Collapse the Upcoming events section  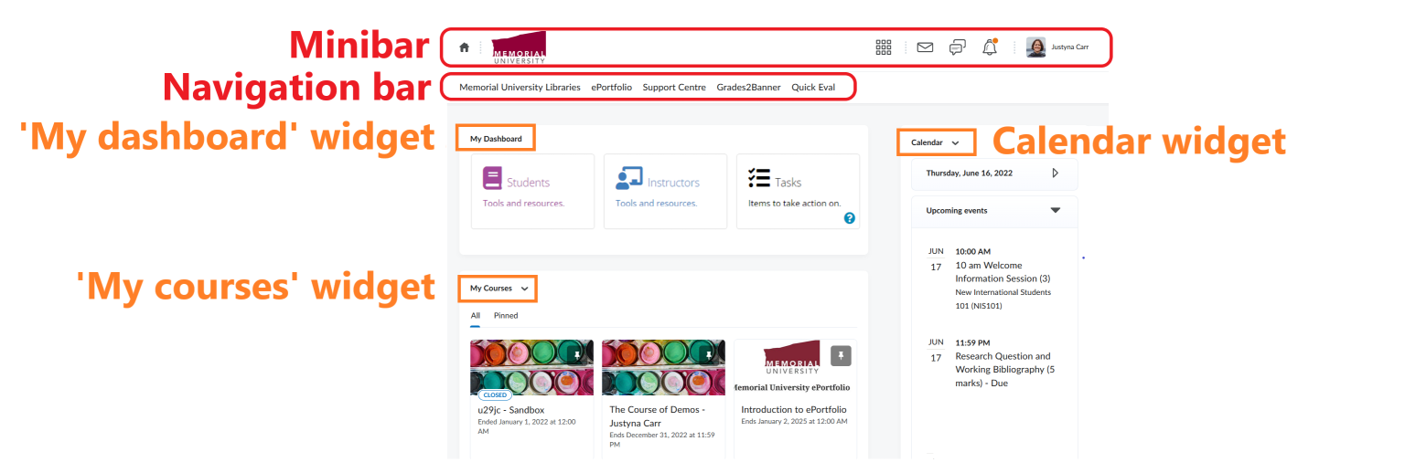pos(1055,210)
